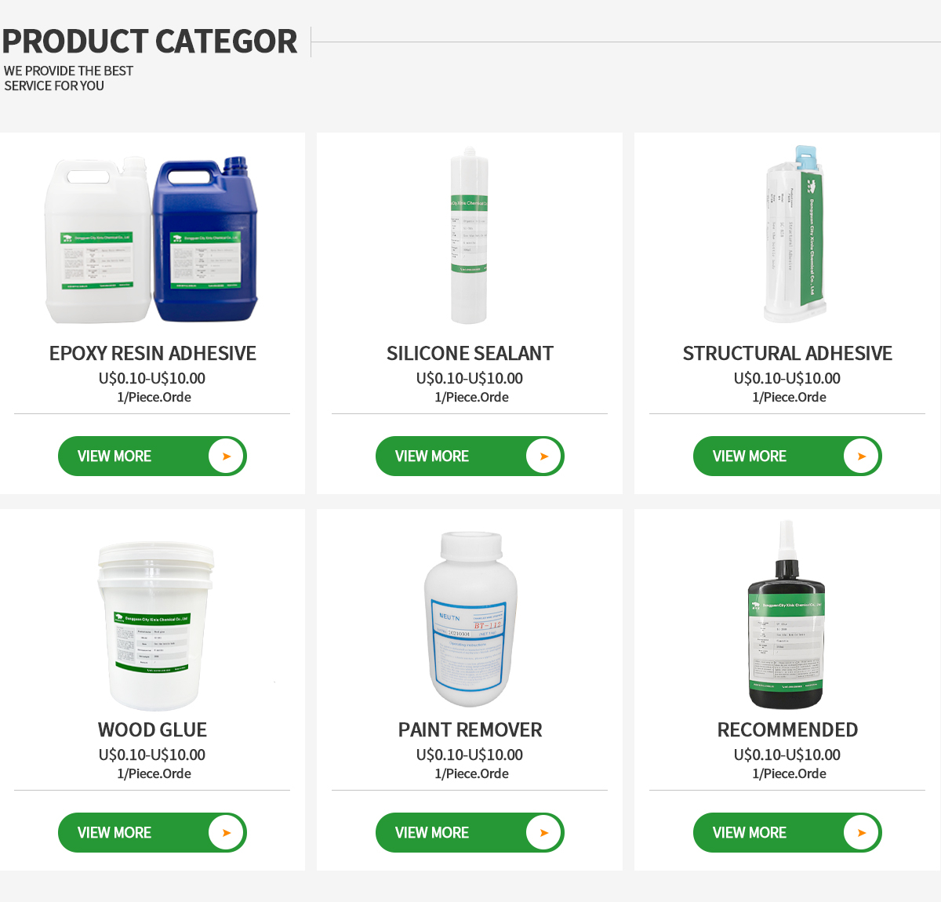Open the silicone sealant tube image
This screenshot has height=902, width=941.
469,235
